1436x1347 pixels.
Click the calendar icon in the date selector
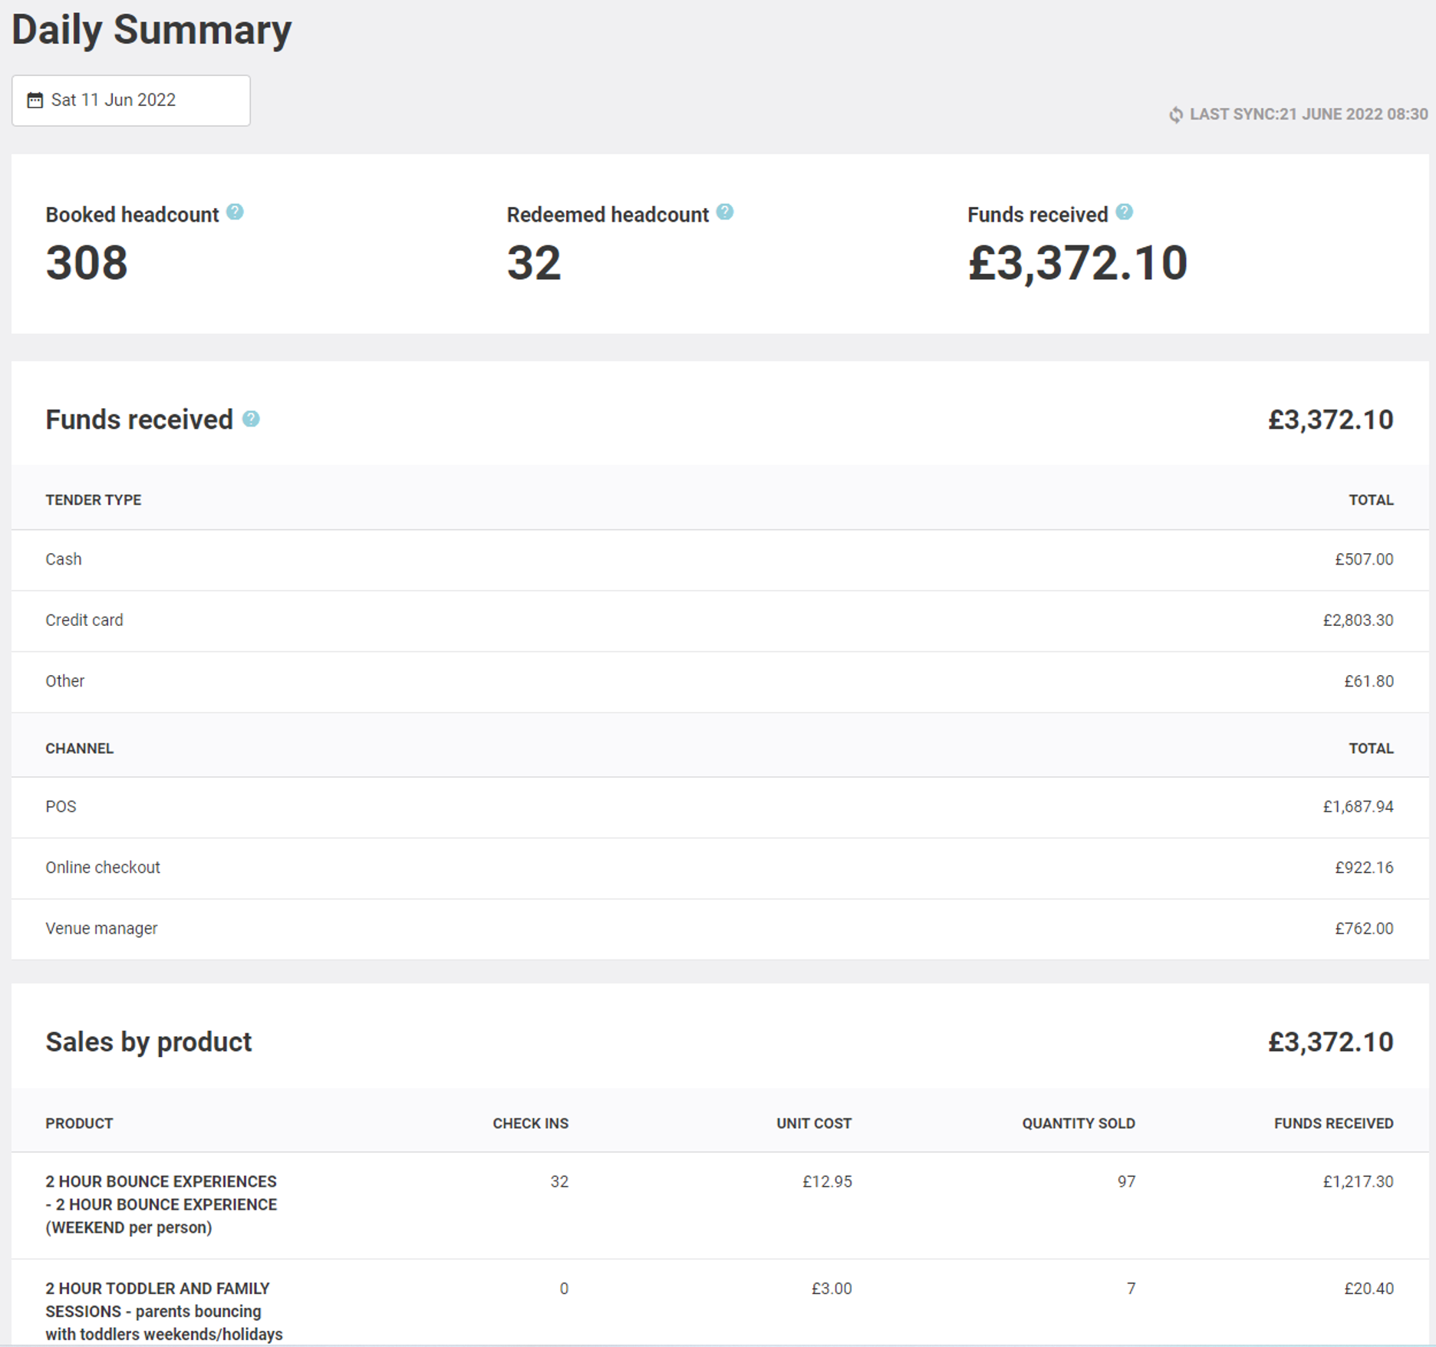(34, 100)
